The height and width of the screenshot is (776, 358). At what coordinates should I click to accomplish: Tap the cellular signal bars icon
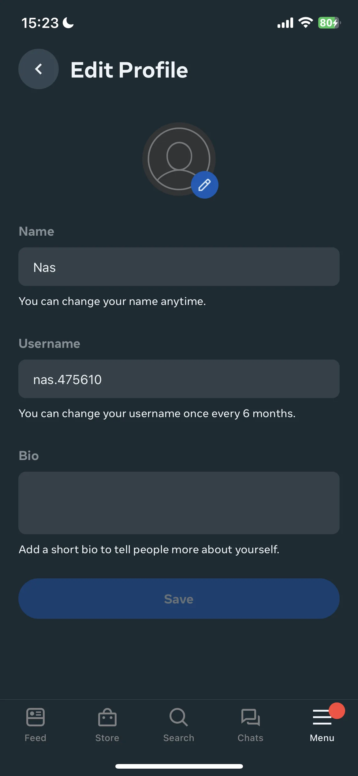(285, 23)
